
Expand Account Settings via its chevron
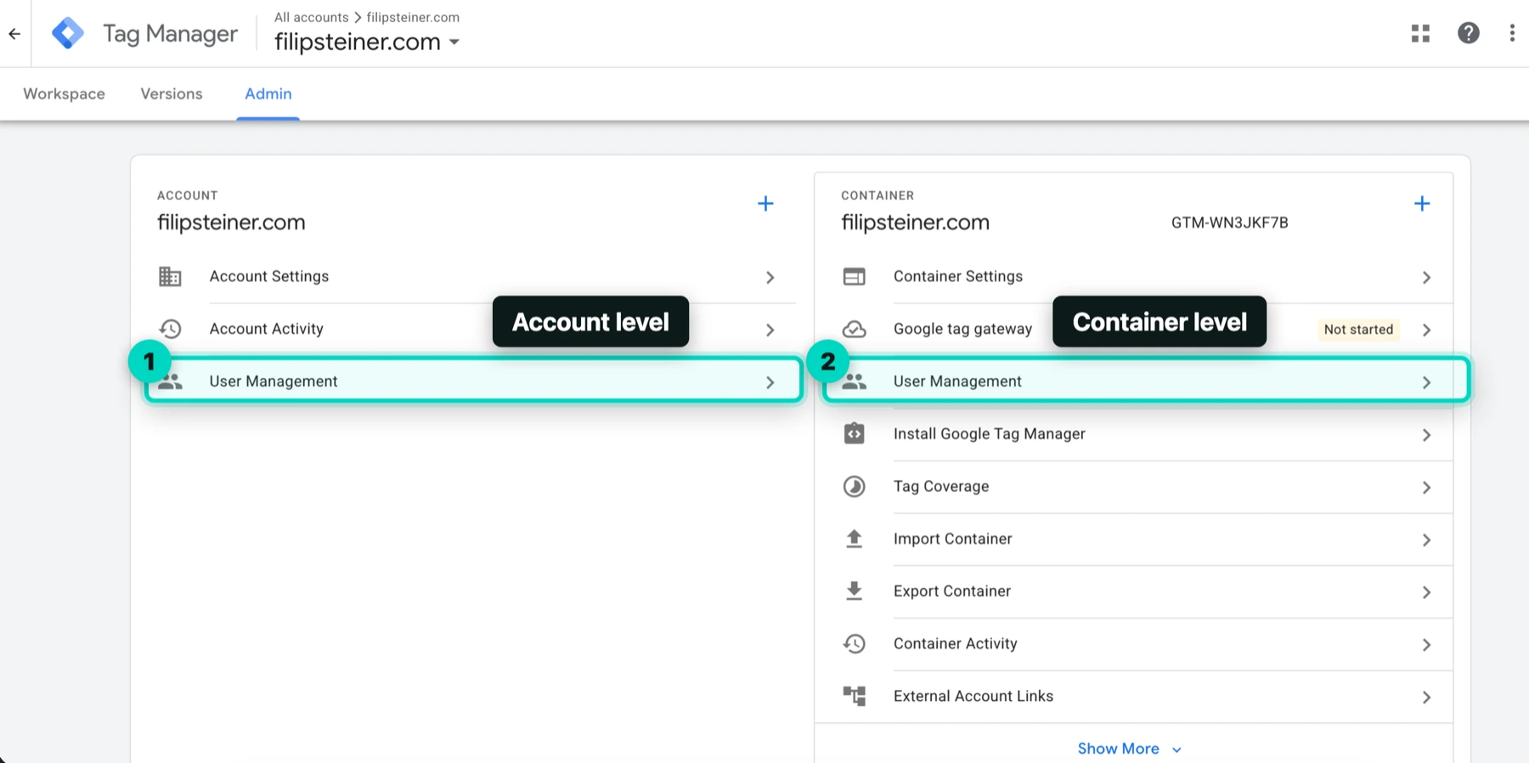click(770, 278)
